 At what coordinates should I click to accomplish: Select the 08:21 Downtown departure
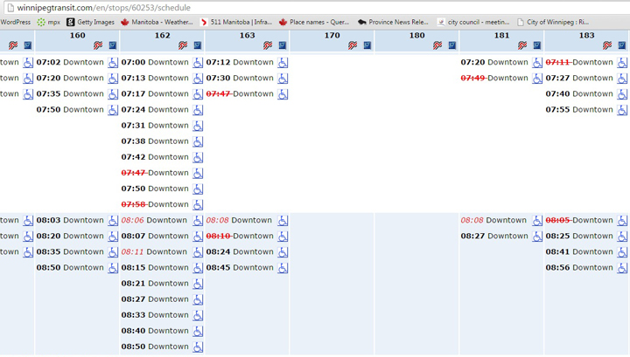(x=155, y=284)
